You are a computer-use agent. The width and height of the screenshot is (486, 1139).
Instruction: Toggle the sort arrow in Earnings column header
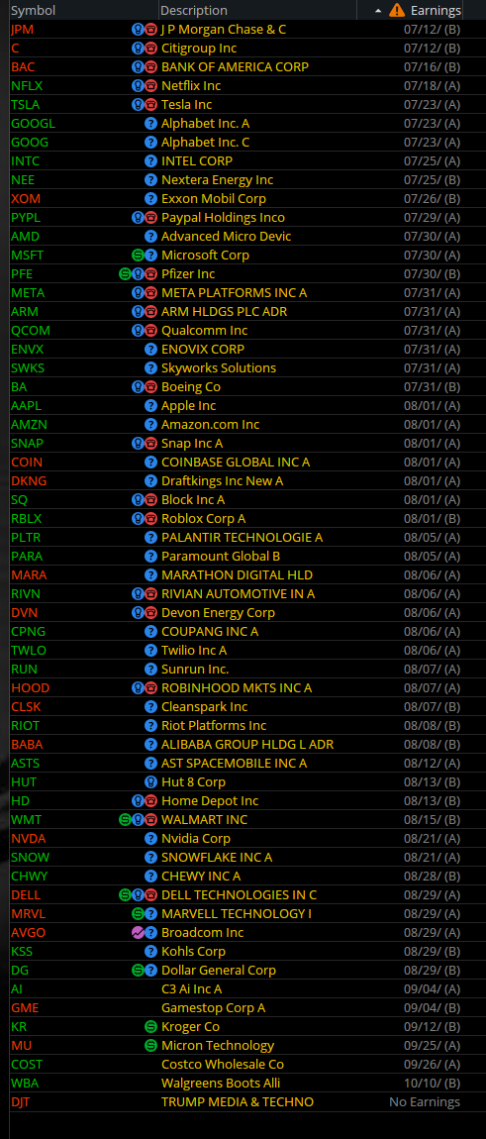click(x=378, y=11)
